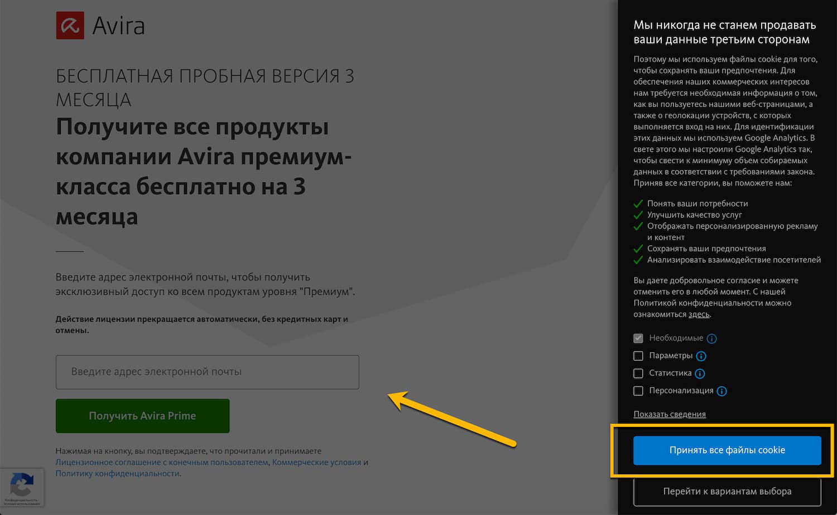Click the main headline Получите все продукты компании Avira
The image size is (837, 515).
[x=204, y=172]
